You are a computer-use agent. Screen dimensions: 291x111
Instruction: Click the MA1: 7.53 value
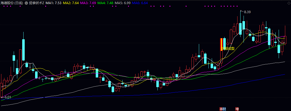[54, 3]
